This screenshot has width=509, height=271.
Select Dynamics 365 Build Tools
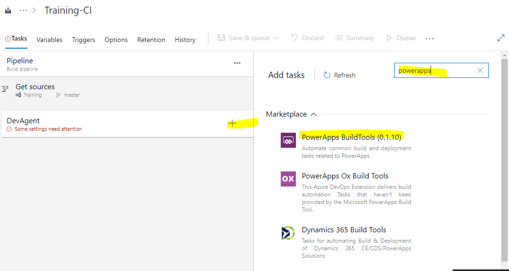tap(344, 230)
